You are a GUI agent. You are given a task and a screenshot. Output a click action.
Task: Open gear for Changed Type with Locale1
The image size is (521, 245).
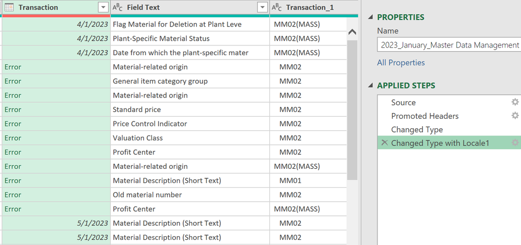[x=515, y=143]
